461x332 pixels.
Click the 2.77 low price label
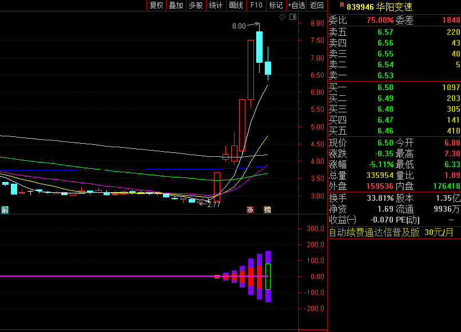click(214, 205)
